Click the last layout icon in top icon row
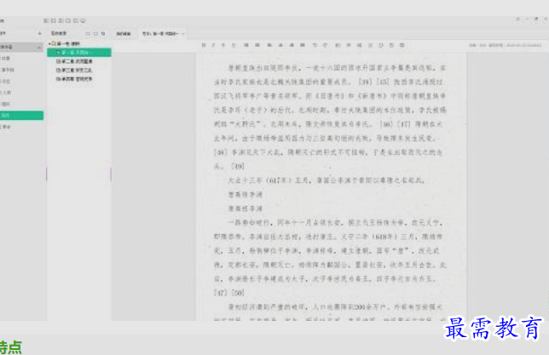The image size is (549, 355). [83, 20]
